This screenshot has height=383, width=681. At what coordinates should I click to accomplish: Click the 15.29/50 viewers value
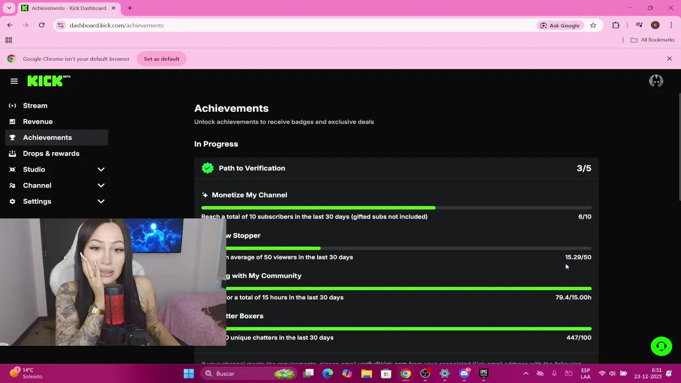(578, 257)
